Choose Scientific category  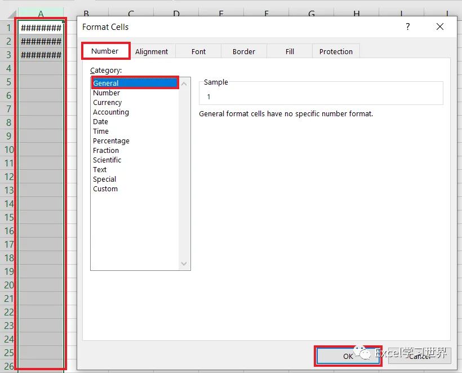[x=135, y=160]
